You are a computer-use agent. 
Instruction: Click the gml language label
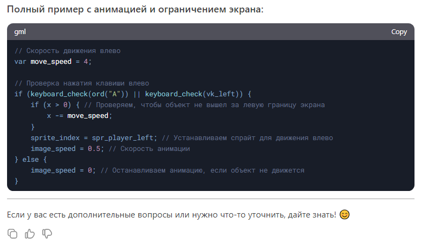pos(20,32)
